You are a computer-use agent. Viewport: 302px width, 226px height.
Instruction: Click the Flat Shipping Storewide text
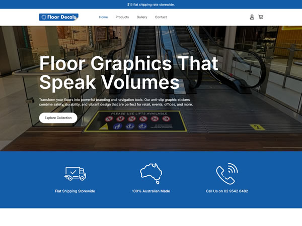[x=75, y=191]
